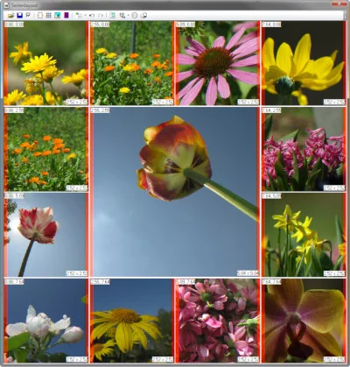Image resolution: width=350 pixels, height=367 pixels.
Task: Open the dropdown arrow beside the add-layer icon
Action: [85, 15]
